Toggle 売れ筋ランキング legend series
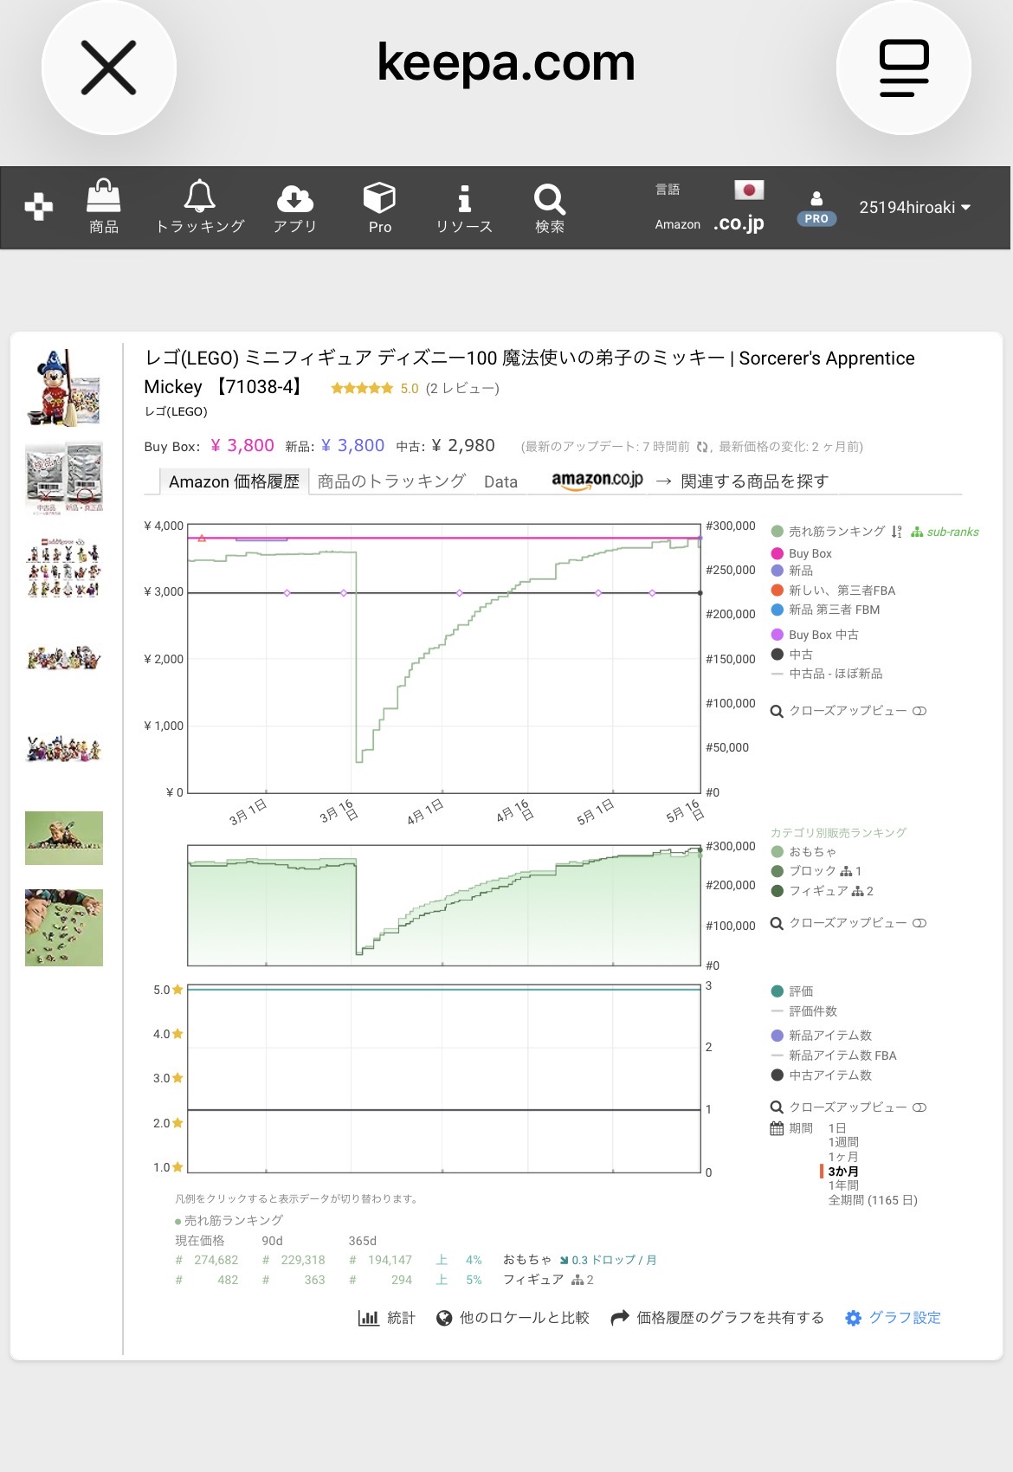1013x1472 pixels. [829, 531]
